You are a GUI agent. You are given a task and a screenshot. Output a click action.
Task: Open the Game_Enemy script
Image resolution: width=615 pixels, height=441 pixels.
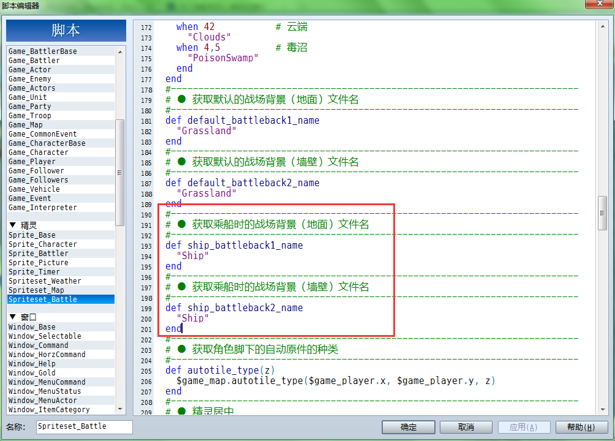[61, 78]
